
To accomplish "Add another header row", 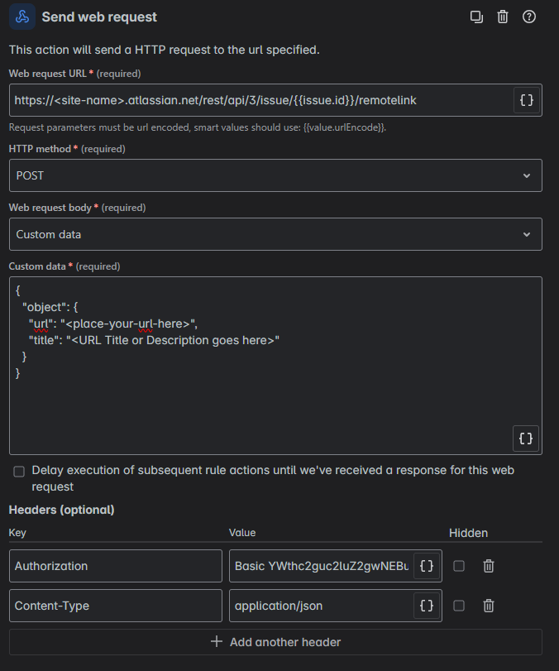I will coord(277,641).
